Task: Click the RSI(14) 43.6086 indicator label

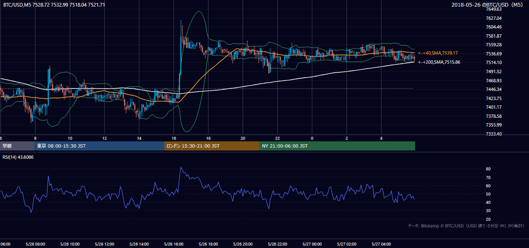Action: (x=18, y=157)
